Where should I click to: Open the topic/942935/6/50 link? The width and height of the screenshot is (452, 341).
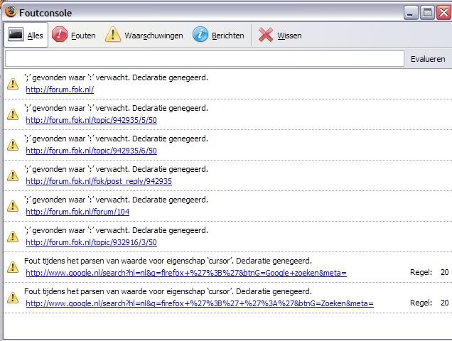91,151
